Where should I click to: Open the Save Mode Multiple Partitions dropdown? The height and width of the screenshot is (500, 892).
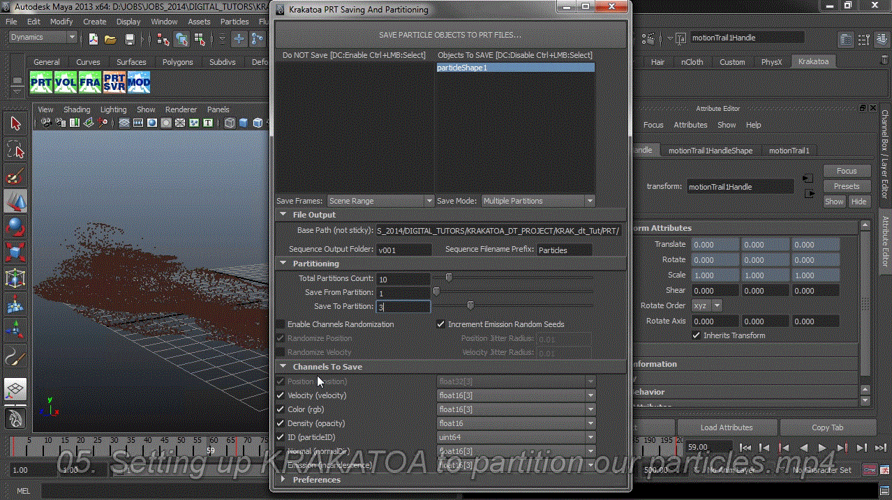click(x=538, y=201)
